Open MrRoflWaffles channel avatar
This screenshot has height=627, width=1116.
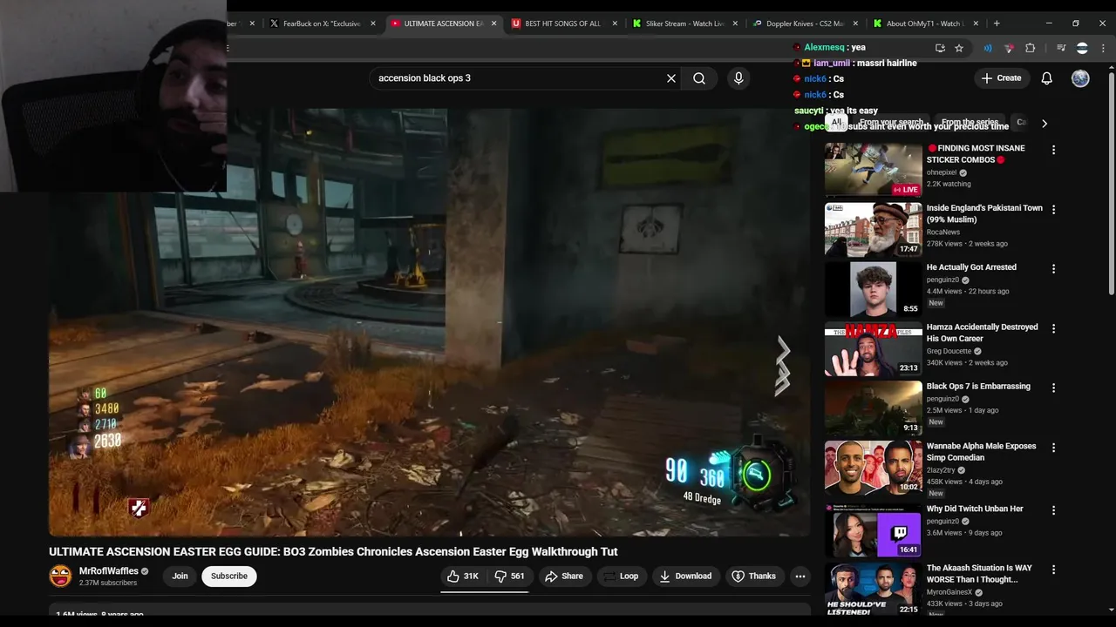coord(60,576)
